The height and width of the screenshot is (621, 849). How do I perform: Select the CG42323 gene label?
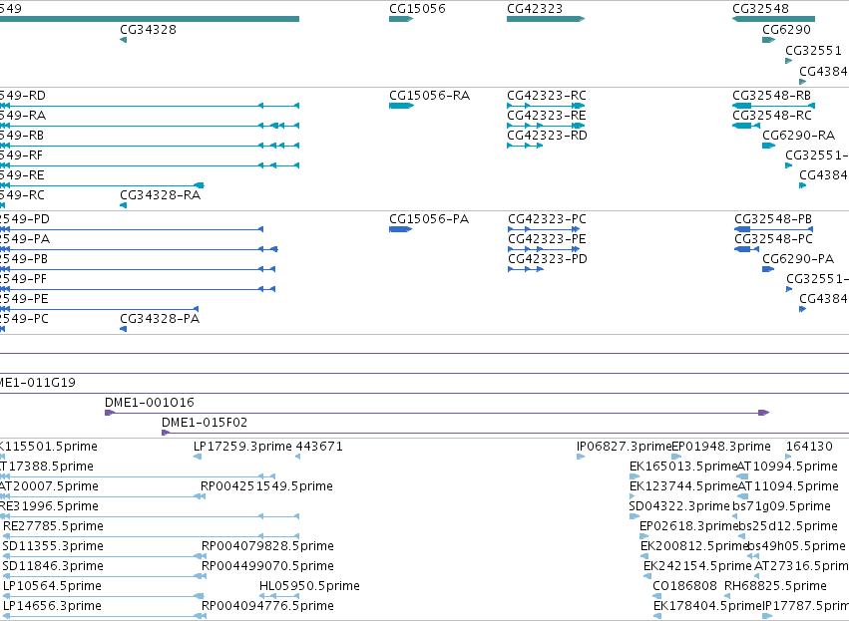click(x=535, y=9)
